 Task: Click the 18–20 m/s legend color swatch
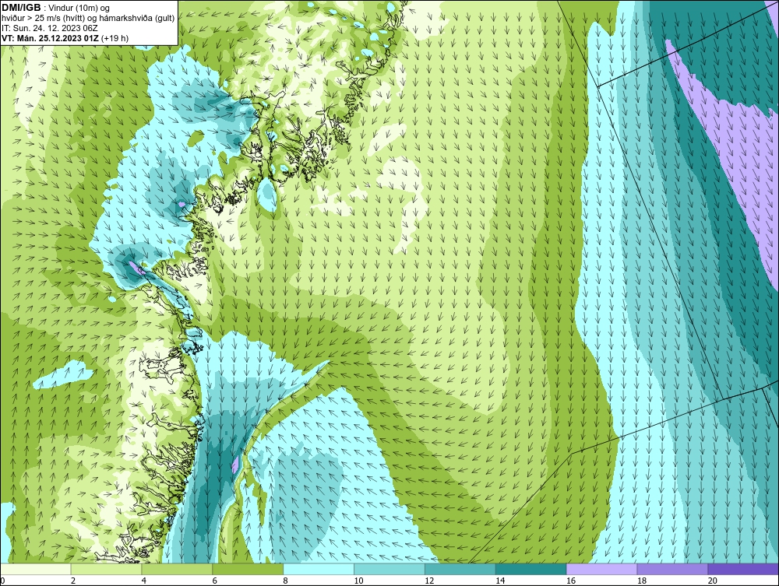point(673,569)
